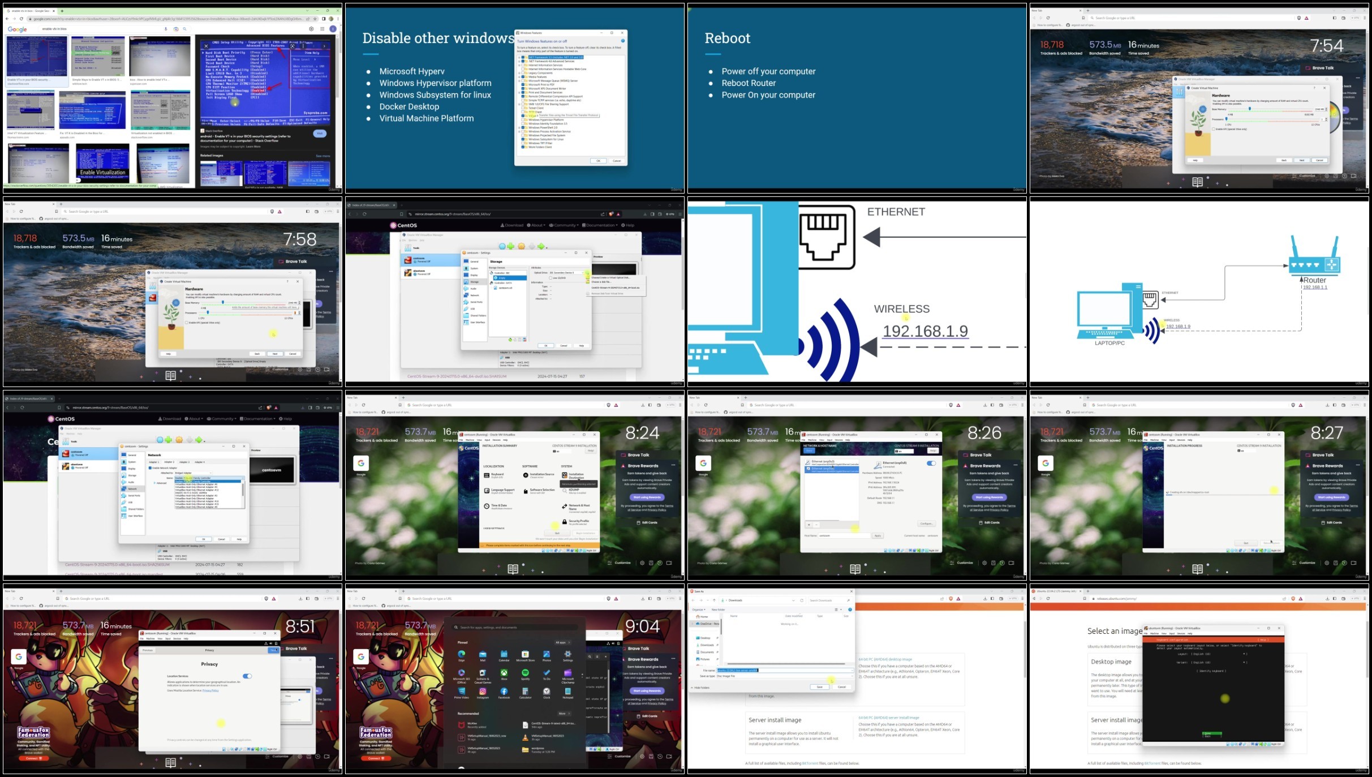Check the Telnet Client feature box
Image resolution: width=1372 pixels, height=777 pixels.
tap(523, 108)
